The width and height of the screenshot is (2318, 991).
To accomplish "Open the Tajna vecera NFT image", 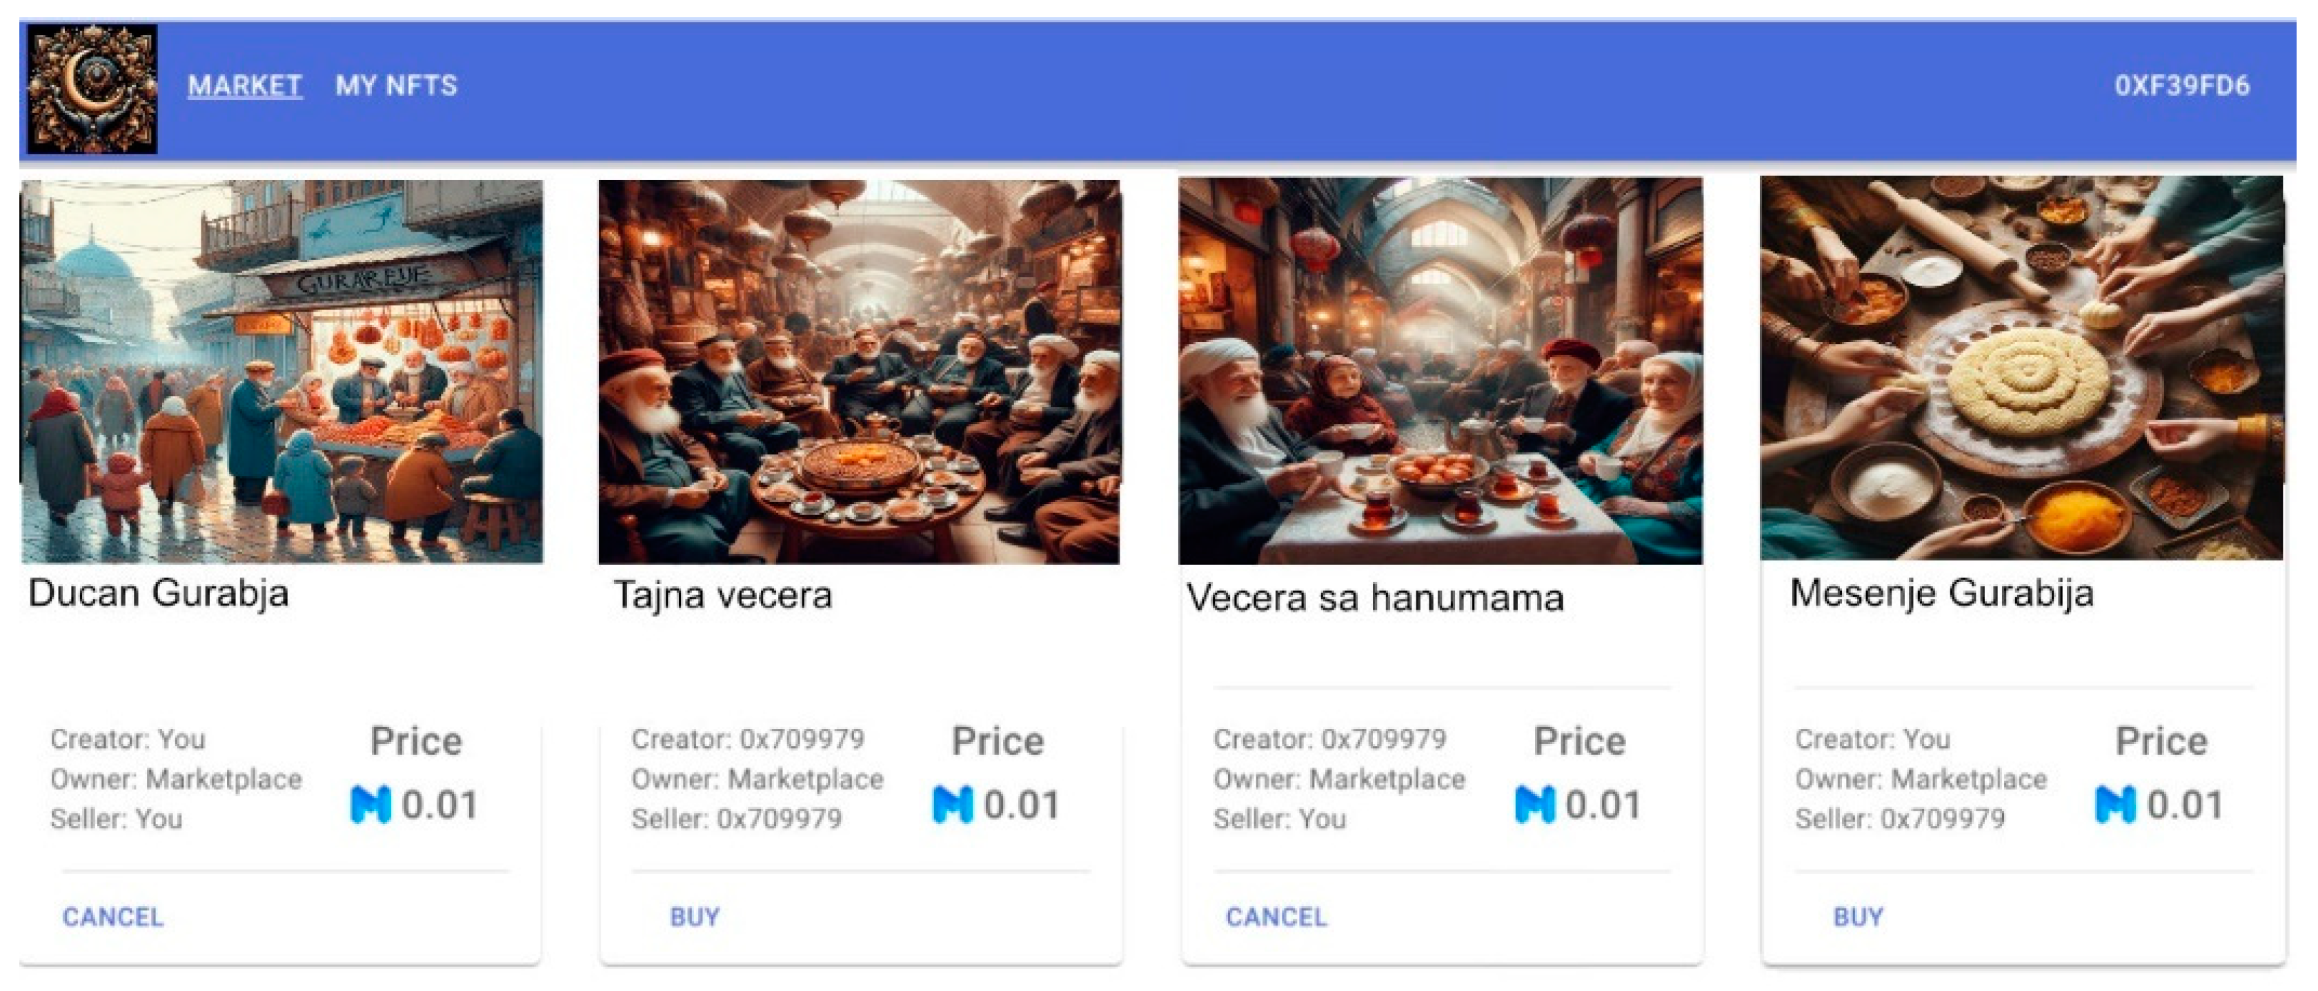I will (860, 370).
